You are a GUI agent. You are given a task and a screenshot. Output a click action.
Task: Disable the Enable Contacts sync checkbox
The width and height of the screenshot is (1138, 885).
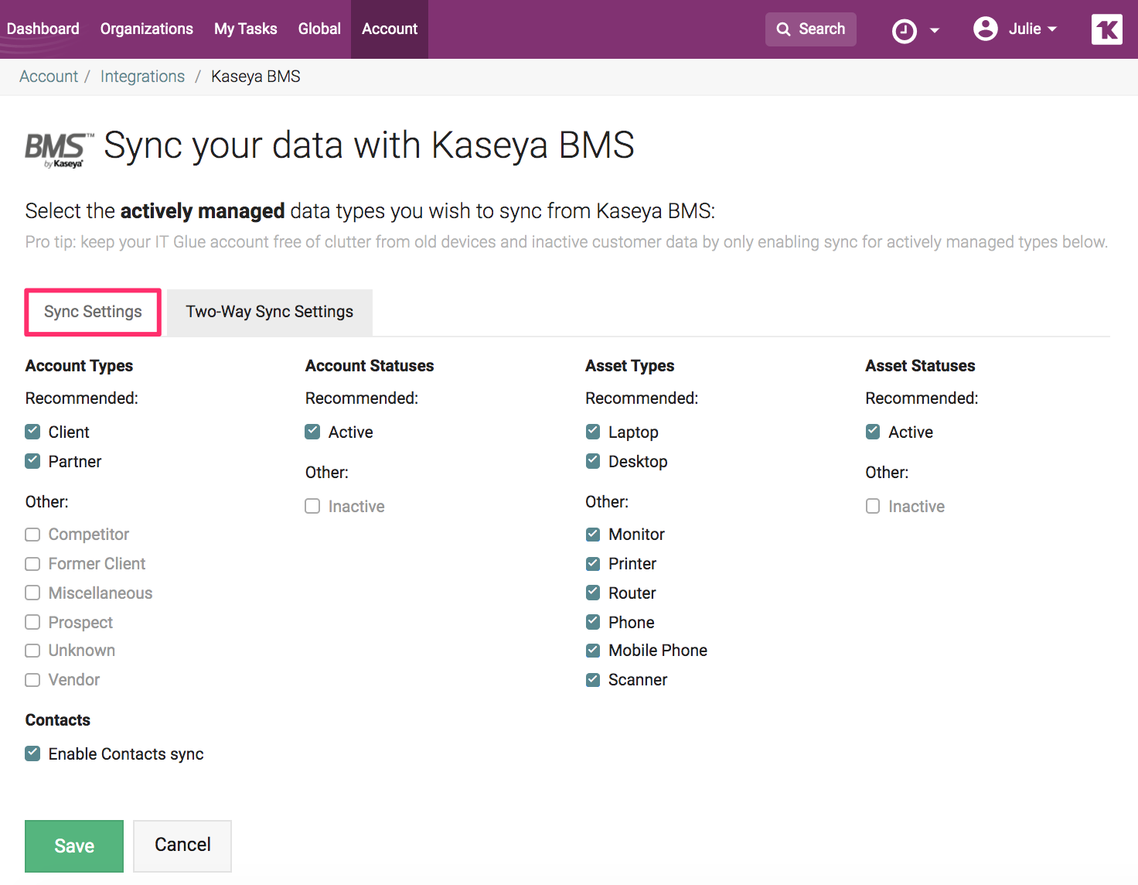32,753
